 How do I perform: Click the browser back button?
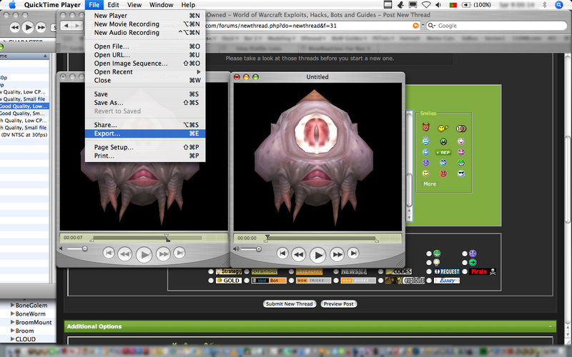(66, 26)
